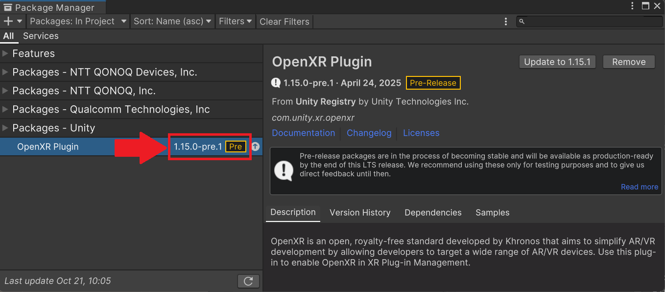Open the toolbar three-dot options menu
The height and width of the screenshot is (292, 665).
(506, 22)
